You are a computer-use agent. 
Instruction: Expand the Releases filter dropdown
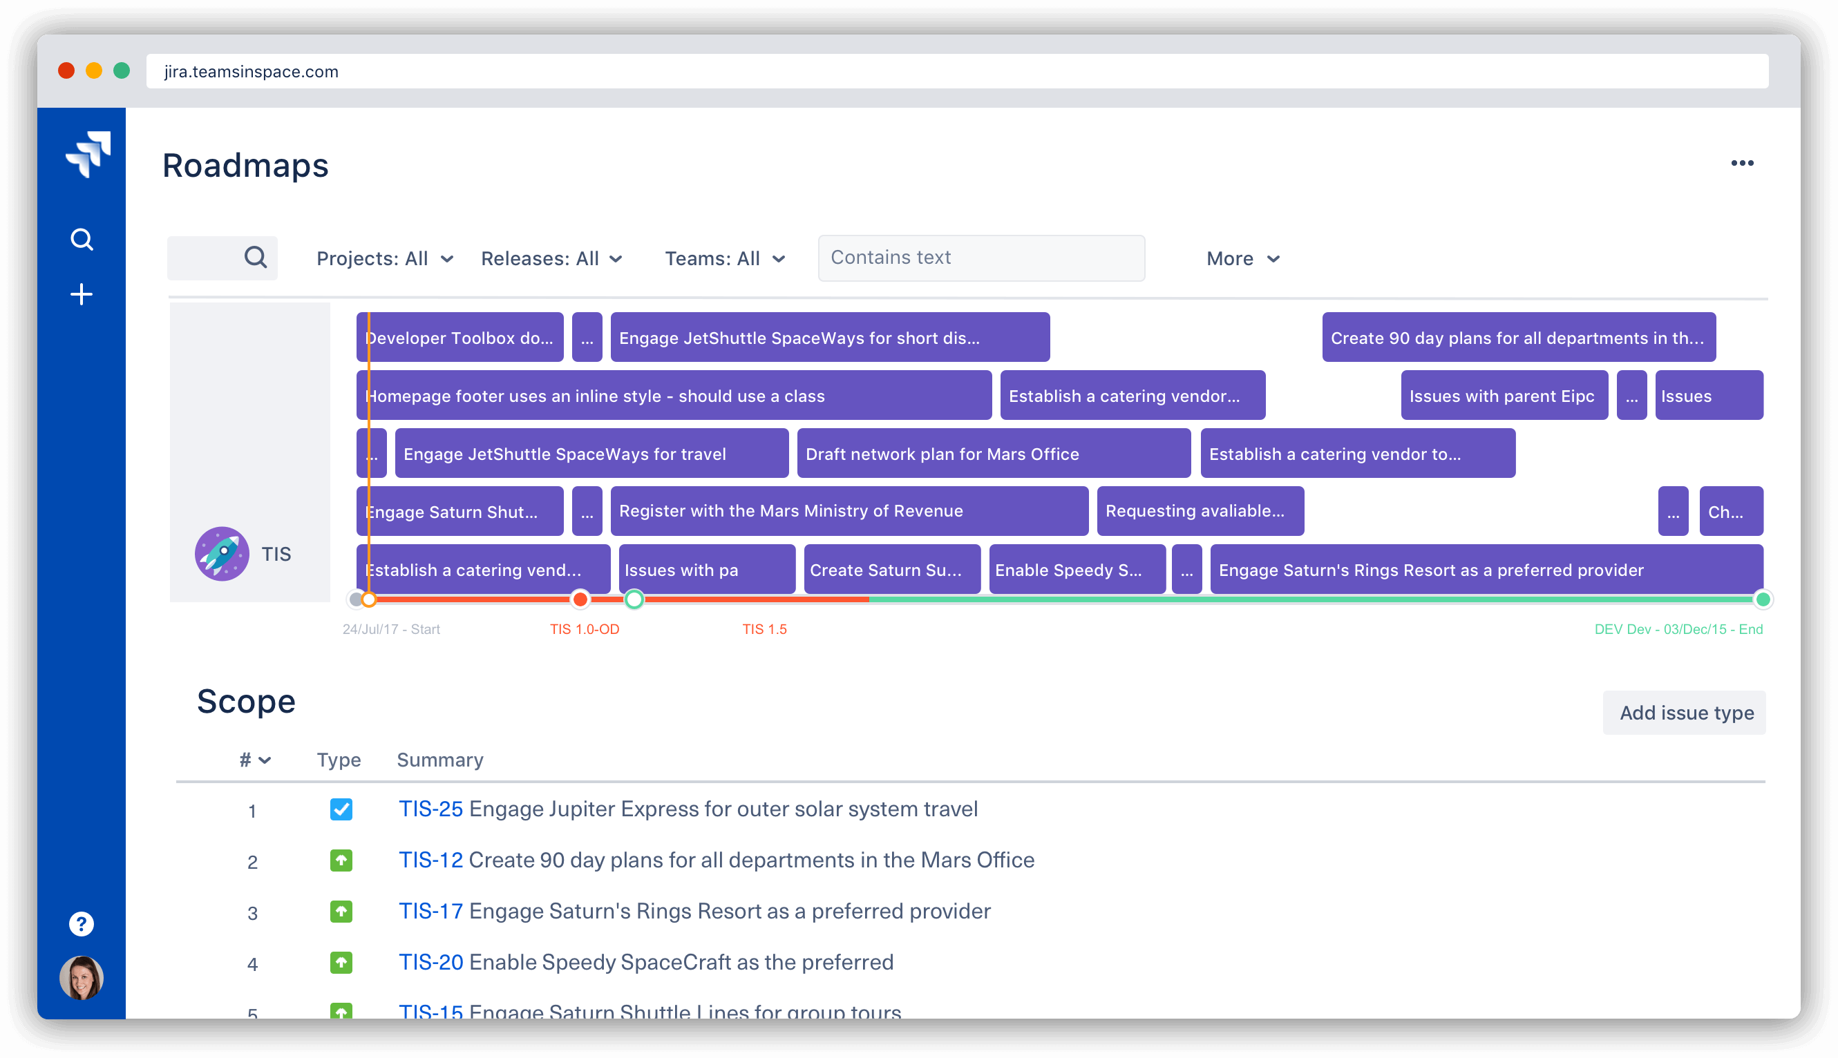pyautogui.click(x=551, y=258)
